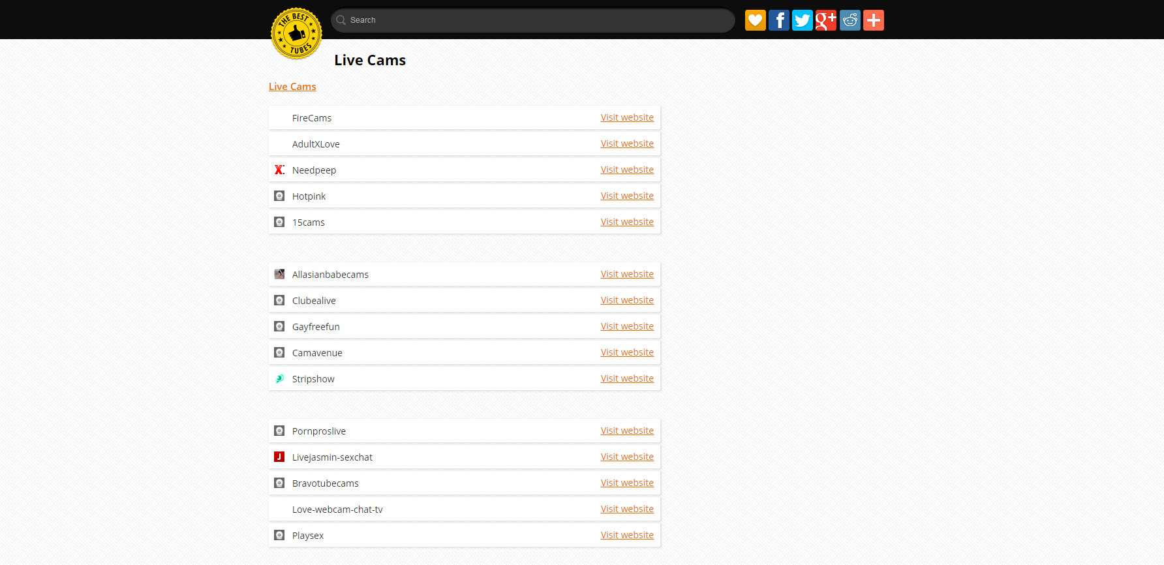Select the Clubealive row name
The height and width of the screenshot is (565, 1164).
click(x=314, y=301)
